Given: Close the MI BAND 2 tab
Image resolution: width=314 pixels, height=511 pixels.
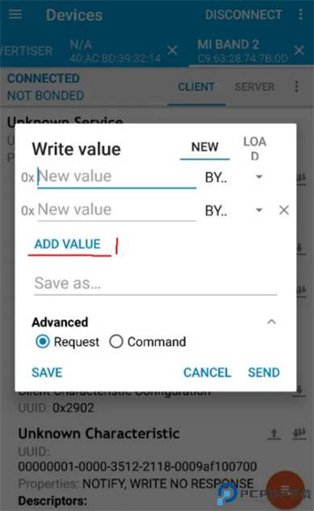Looking at the screenshot, I should point(299,50).
